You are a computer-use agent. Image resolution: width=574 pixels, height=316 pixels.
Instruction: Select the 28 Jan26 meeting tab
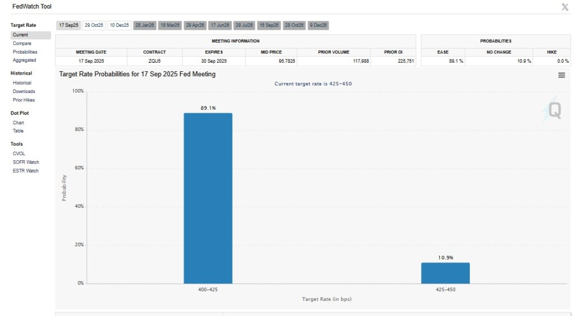point(145,25)
